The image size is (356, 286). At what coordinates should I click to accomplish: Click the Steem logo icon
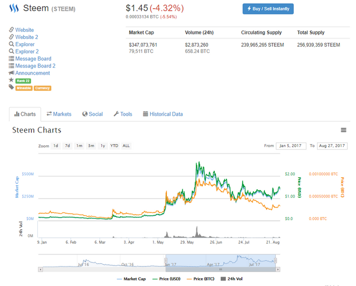coord(14,8)
